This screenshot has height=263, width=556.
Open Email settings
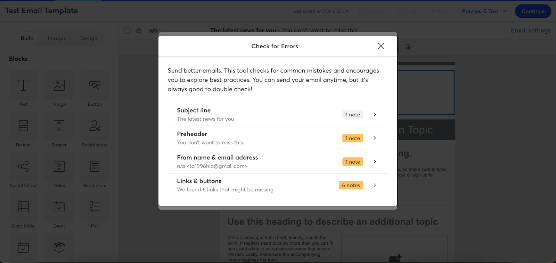pyautogui.click(x=530, y=31)
